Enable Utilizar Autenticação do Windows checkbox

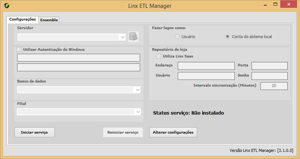pos(19,49)
